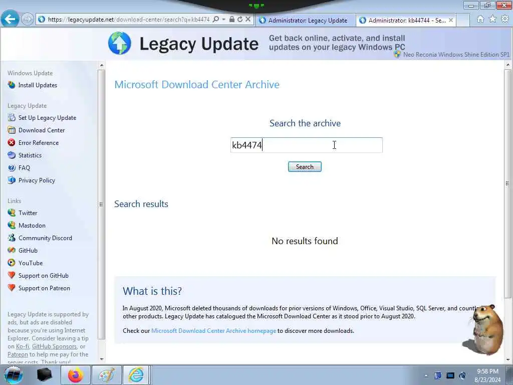Open the Statistics link
This screenshot has width=513, height=385.
30,155
